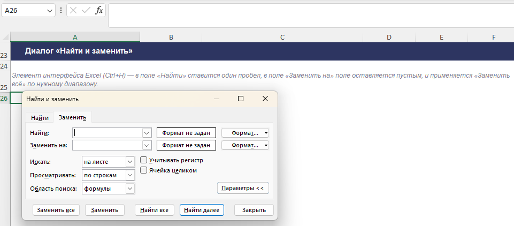Open the «Заменить на» field history dropdown arrow
The height and width of the screenshot is (226, 514).
coord(147,145)
